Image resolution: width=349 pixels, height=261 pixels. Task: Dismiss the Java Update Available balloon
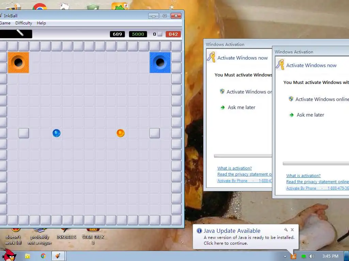pyautogui.click(x=292, y=230)
